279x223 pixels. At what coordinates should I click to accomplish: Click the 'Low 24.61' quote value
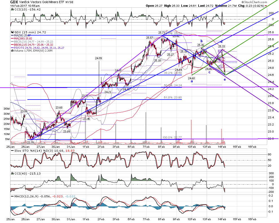[x=189, y=6]
